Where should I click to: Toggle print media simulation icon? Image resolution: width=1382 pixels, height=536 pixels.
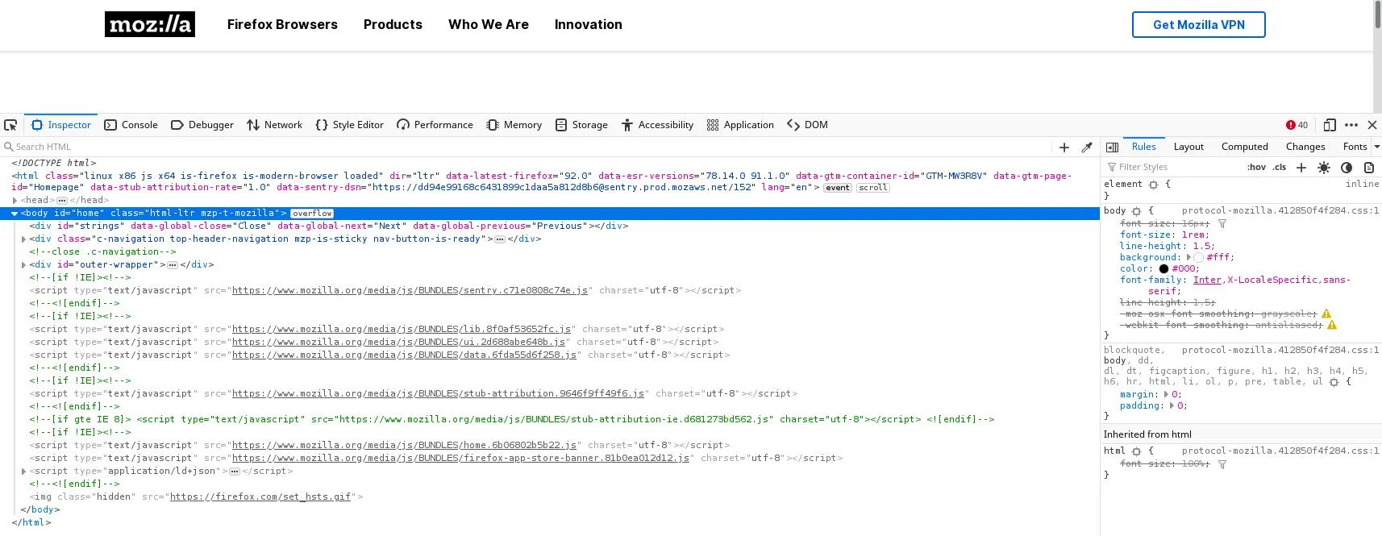click(x=1369, y=168)
